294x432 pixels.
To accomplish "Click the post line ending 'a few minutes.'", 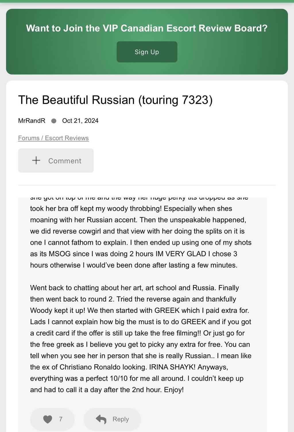I will (x=134, y=265).
